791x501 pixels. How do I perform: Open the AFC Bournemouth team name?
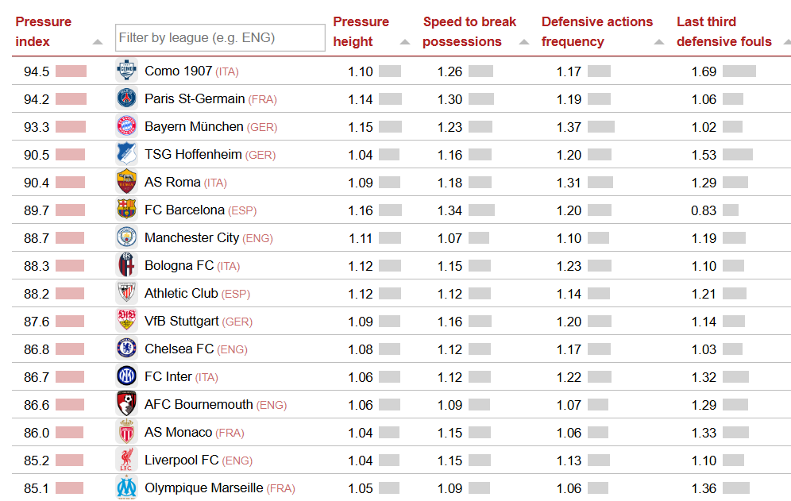click(x=199, y=405)
